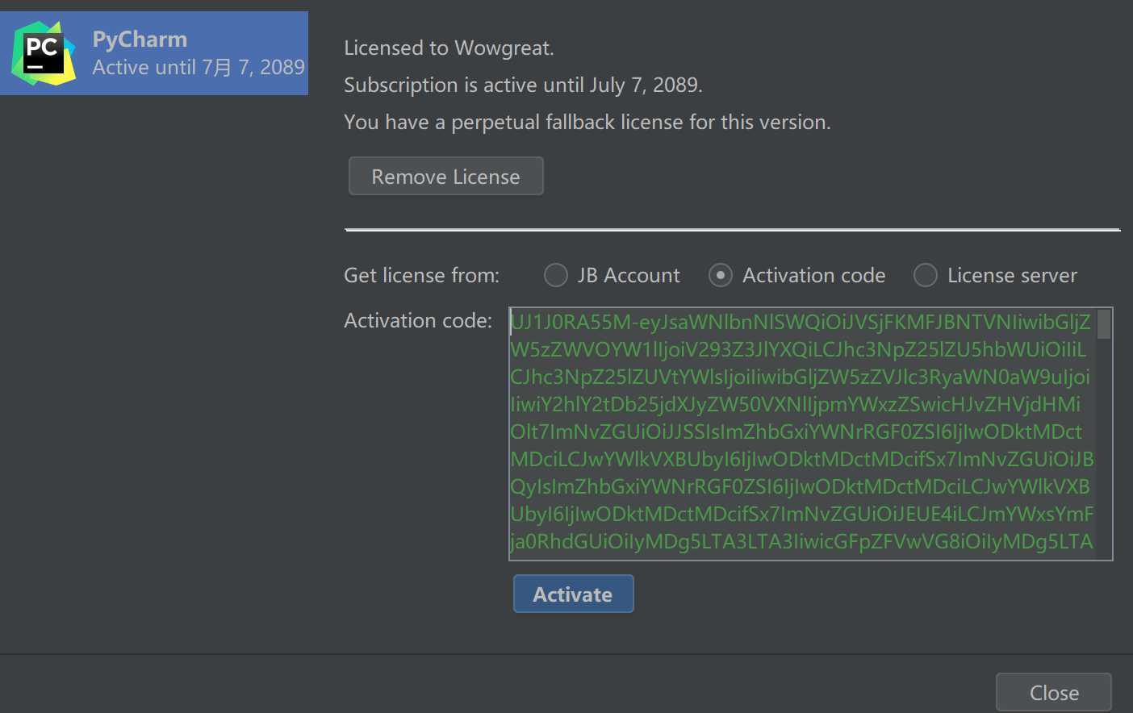Choose the Activation code radio option
This screenshot has width=1133, height=713.
[721, 275]
